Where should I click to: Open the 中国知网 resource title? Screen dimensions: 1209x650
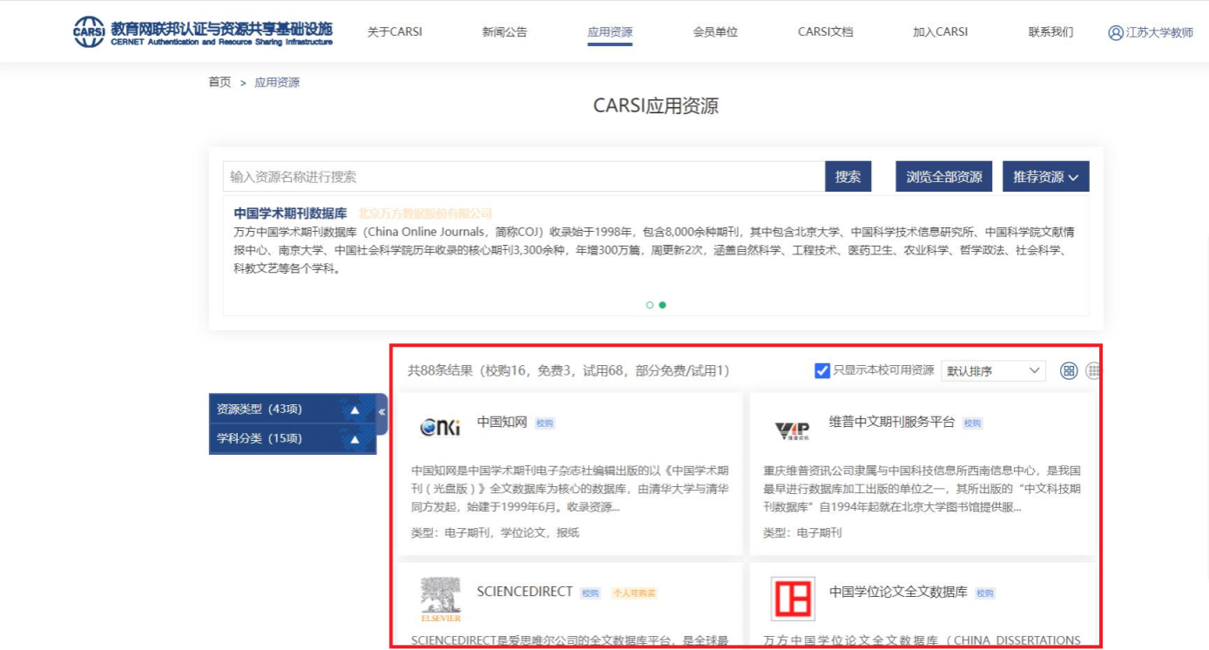(x=503, y=423)
